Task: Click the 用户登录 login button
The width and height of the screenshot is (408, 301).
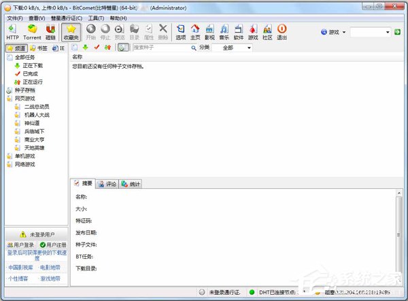Action: 20,245
